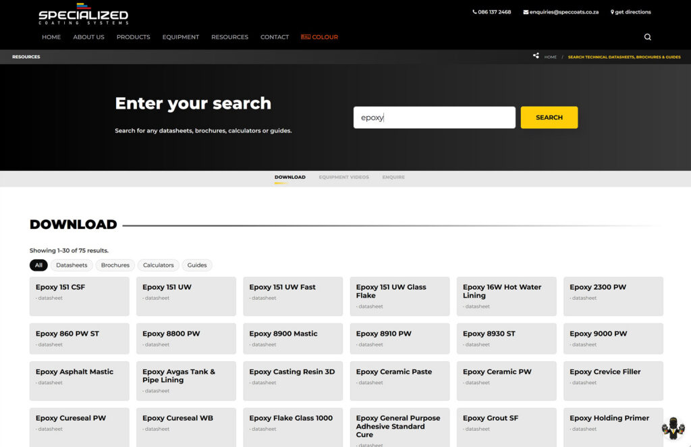
Task: Open the Epoxy Grout SF datasheet
Action: point(506,427)
